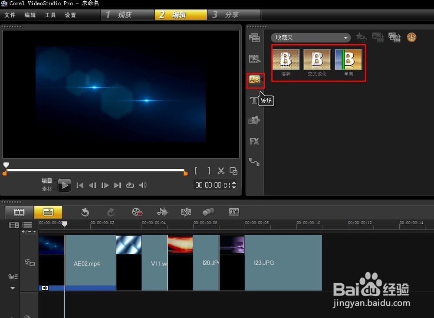
Task: Open the system volume speaker control
Action: pos(142,185)
